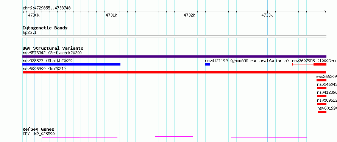337x142 pixels.
Task: Click the nsv589622 variant label
Action: coord(327,100)
